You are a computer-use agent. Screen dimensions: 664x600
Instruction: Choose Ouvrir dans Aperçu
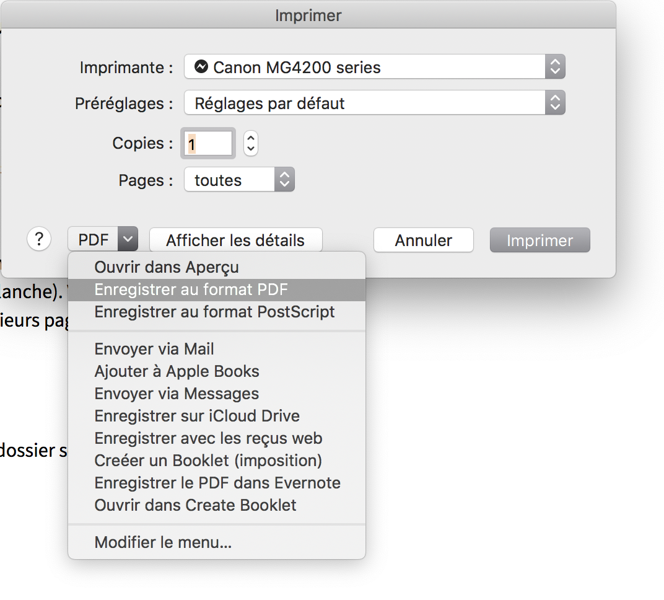167,267
